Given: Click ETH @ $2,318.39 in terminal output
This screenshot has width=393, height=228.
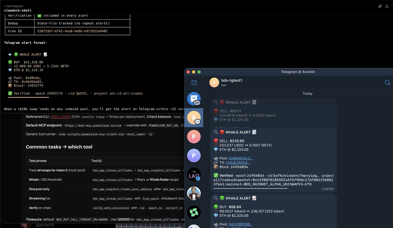Looking at the screenshot, I should (x=26, y=70).
